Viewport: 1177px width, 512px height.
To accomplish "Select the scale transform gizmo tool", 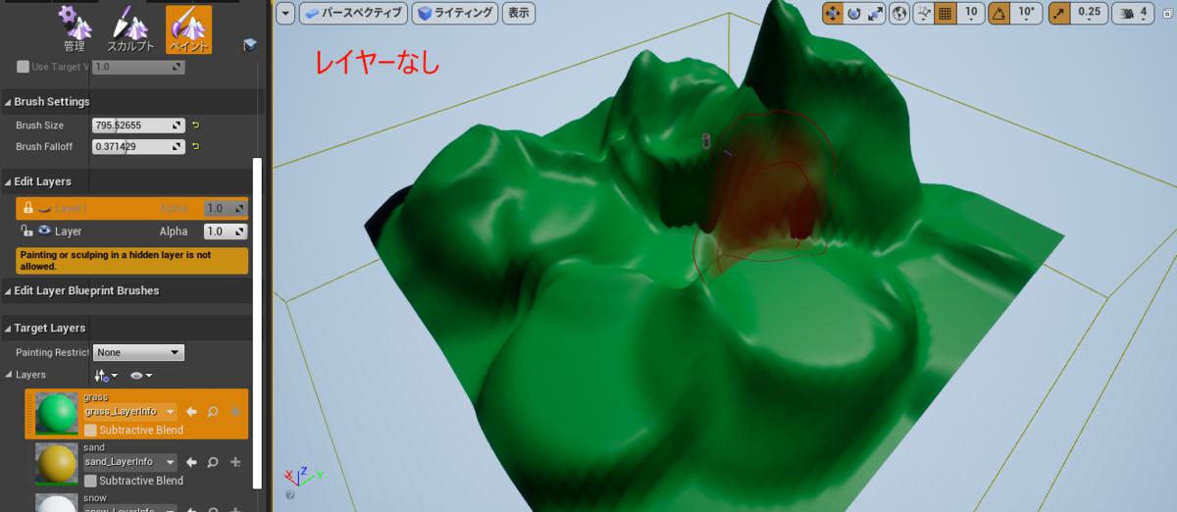I will pyautogui.click(x=875, y=13).
